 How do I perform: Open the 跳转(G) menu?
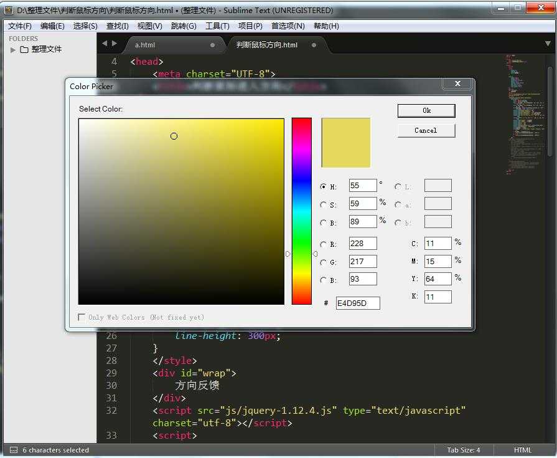point(184,26)
